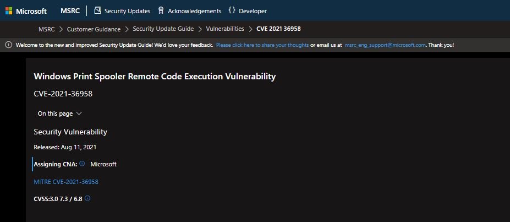
Task: Expand the 'On this page' dropdown
Action: tap(60, 113)
